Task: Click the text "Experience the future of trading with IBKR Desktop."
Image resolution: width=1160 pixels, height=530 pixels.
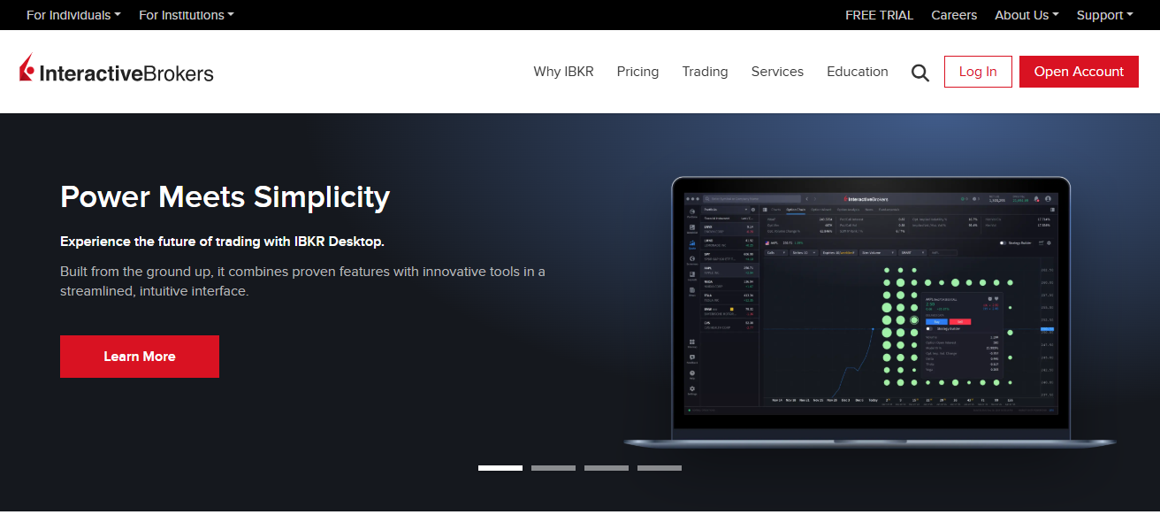Action: 222,242
